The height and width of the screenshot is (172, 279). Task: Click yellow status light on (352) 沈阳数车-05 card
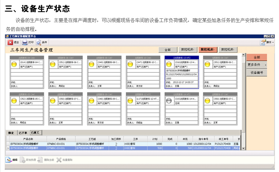click(14, 101)
